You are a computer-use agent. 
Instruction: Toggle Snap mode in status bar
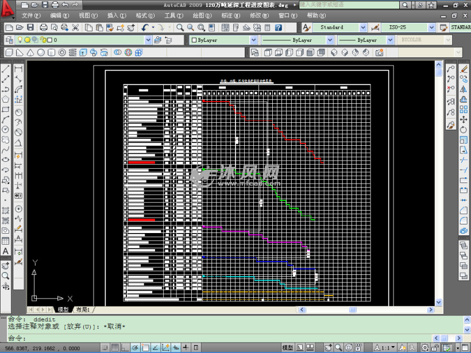105,348
